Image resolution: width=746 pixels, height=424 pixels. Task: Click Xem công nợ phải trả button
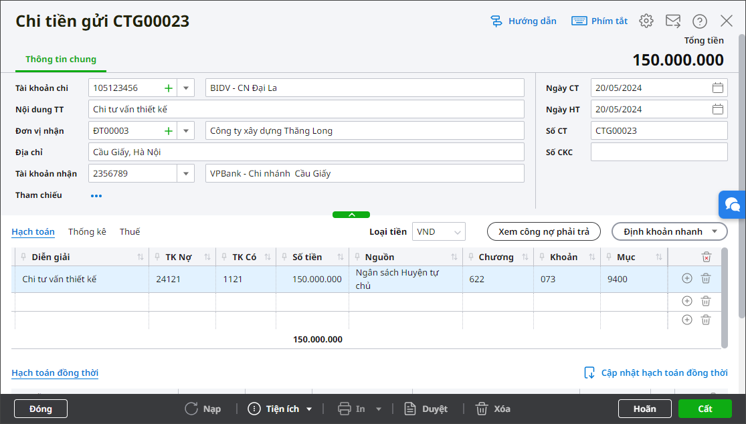(543, 231)
